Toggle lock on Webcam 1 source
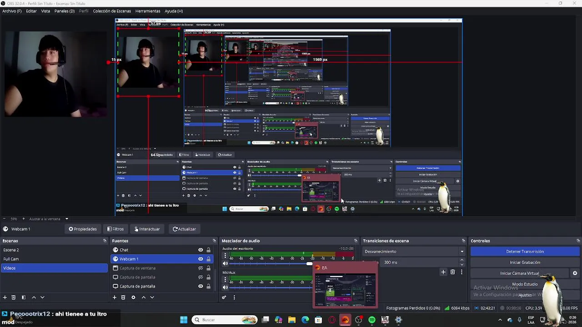582x327 pixels. (x=209, y=259)
